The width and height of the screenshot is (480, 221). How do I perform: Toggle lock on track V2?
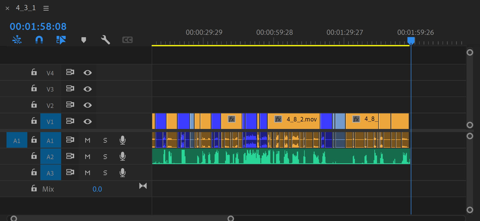pyautogui.click(x=34, y=105)
